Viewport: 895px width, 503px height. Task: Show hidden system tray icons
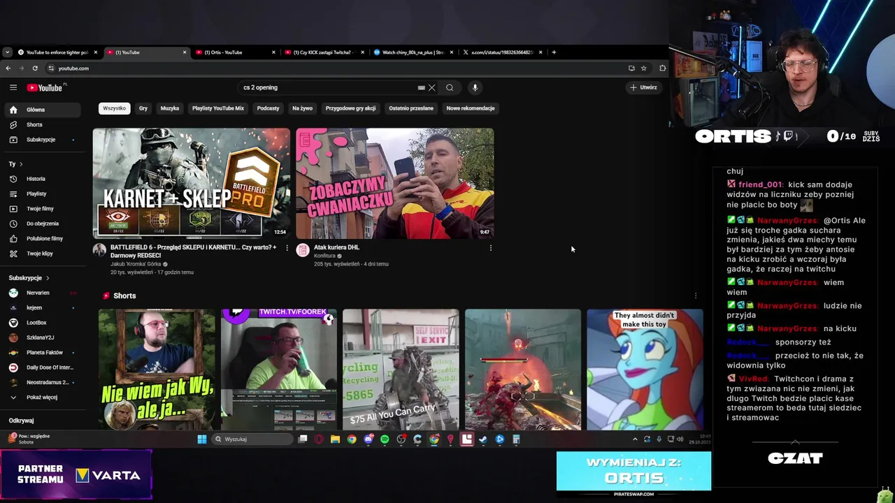635,439
